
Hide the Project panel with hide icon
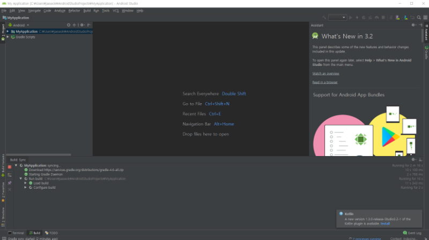89,25
